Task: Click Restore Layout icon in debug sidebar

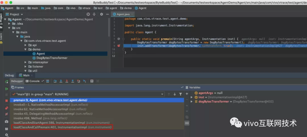Action: (x=7, y=129)
